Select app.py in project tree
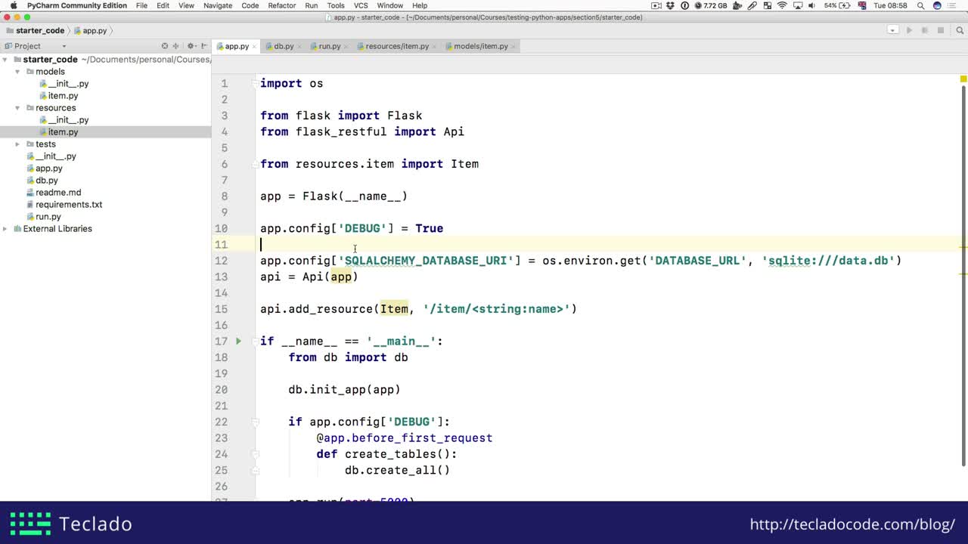This screenshot has height=544, width=968. [48, 168]
